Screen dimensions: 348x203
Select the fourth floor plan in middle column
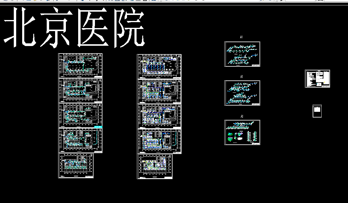pos(159,141)
